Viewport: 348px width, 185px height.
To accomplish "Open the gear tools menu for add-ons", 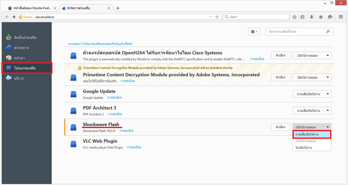I will click(254, 32).
